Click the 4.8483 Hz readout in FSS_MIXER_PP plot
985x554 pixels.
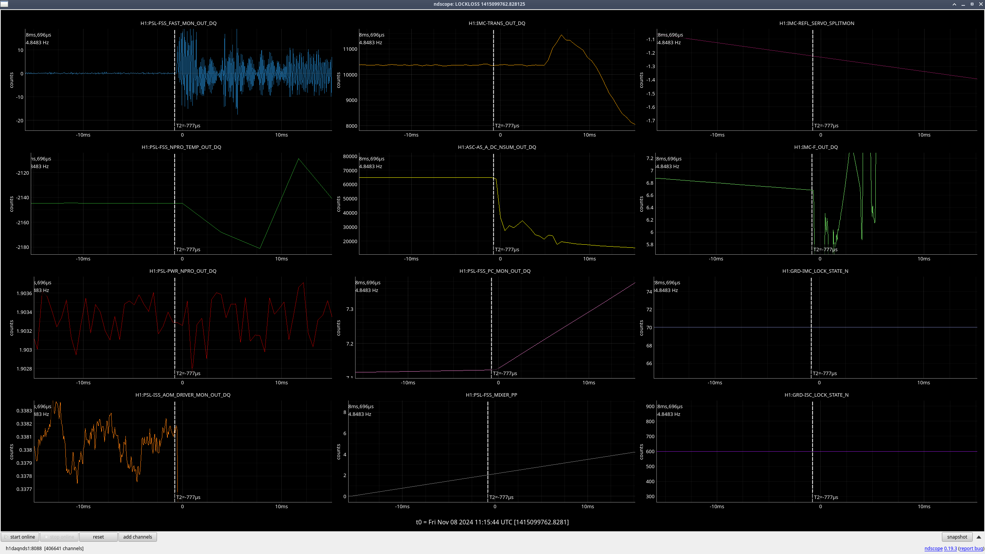coord(360,414)
